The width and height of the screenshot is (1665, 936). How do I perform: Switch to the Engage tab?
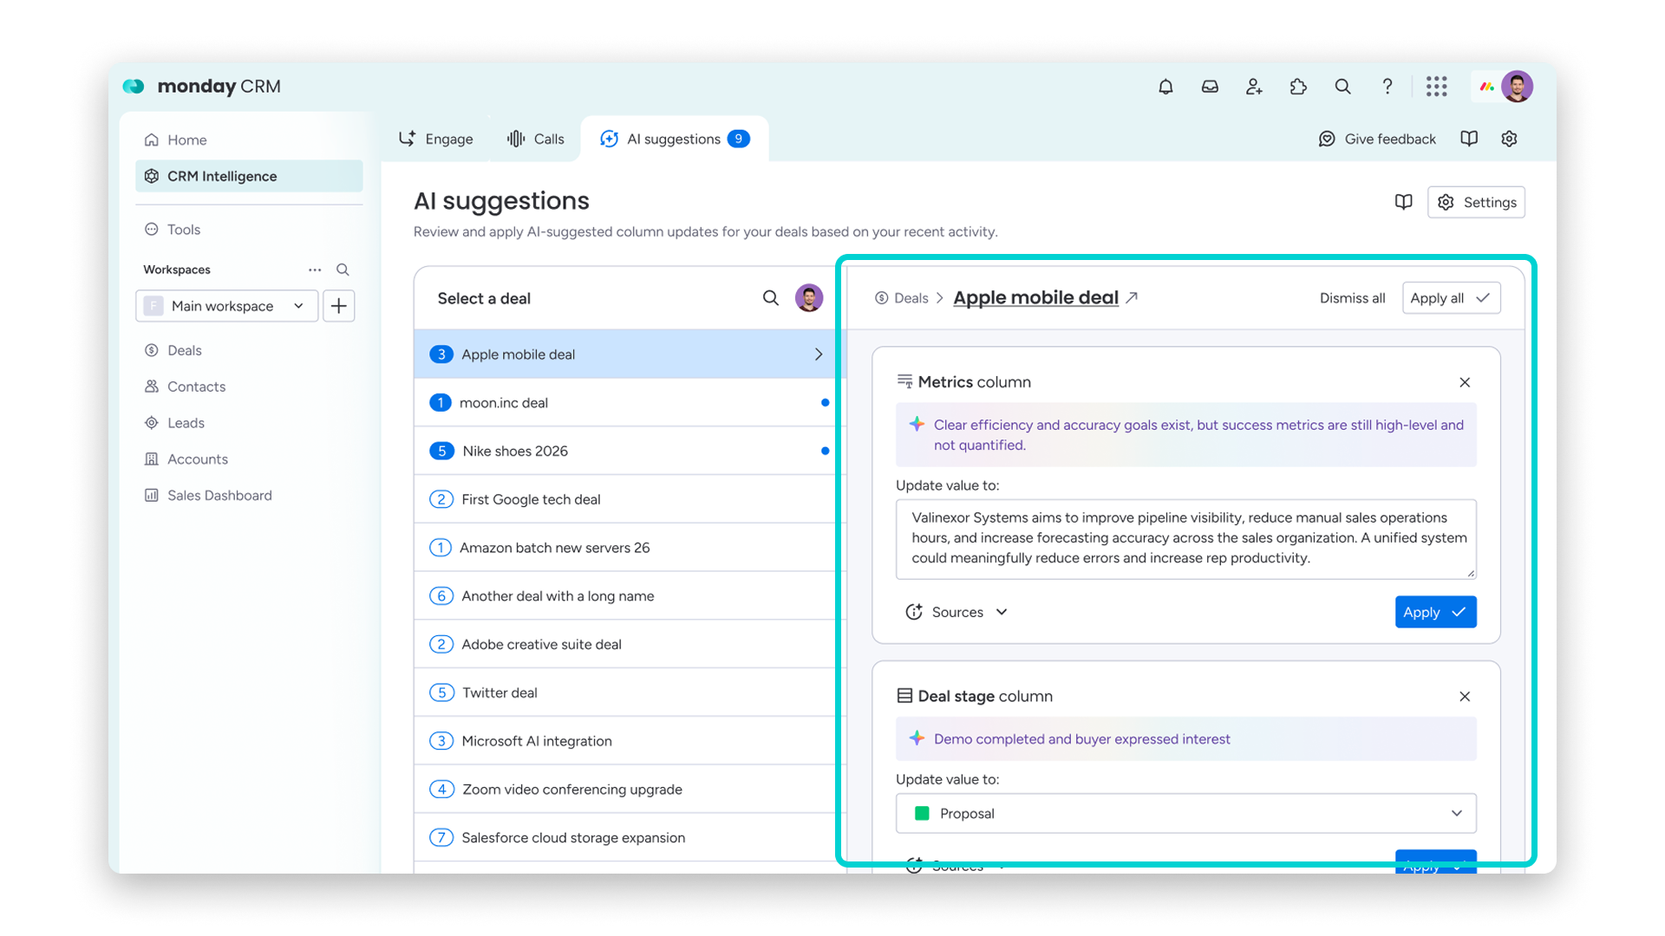coord(435,139)
